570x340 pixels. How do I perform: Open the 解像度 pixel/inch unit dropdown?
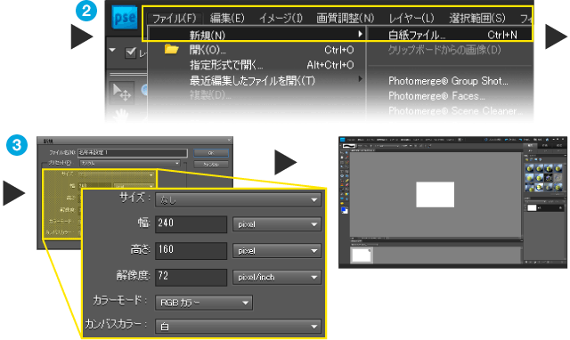pyautogui.click(x=277, y=278)
